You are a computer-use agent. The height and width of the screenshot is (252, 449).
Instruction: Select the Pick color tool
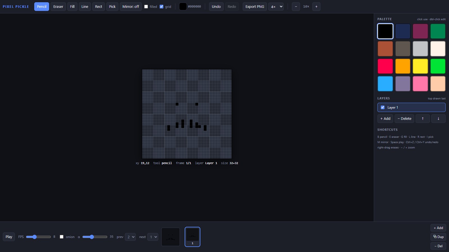(x=112, y=6)
